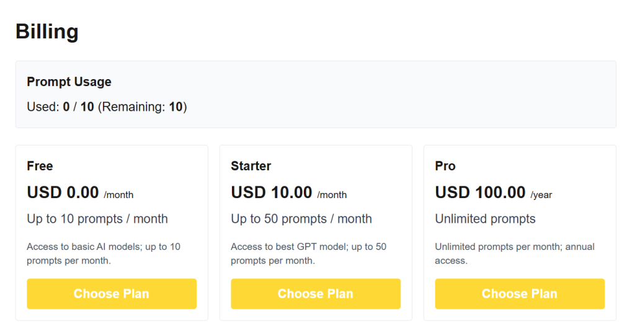Viewport: 635px width, 336px height.
Task: Click the USD 0.00 price
Action: pos(63,192)
